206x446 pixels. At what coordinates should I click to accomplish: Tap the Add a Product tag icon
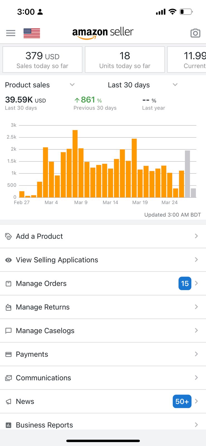9,236
